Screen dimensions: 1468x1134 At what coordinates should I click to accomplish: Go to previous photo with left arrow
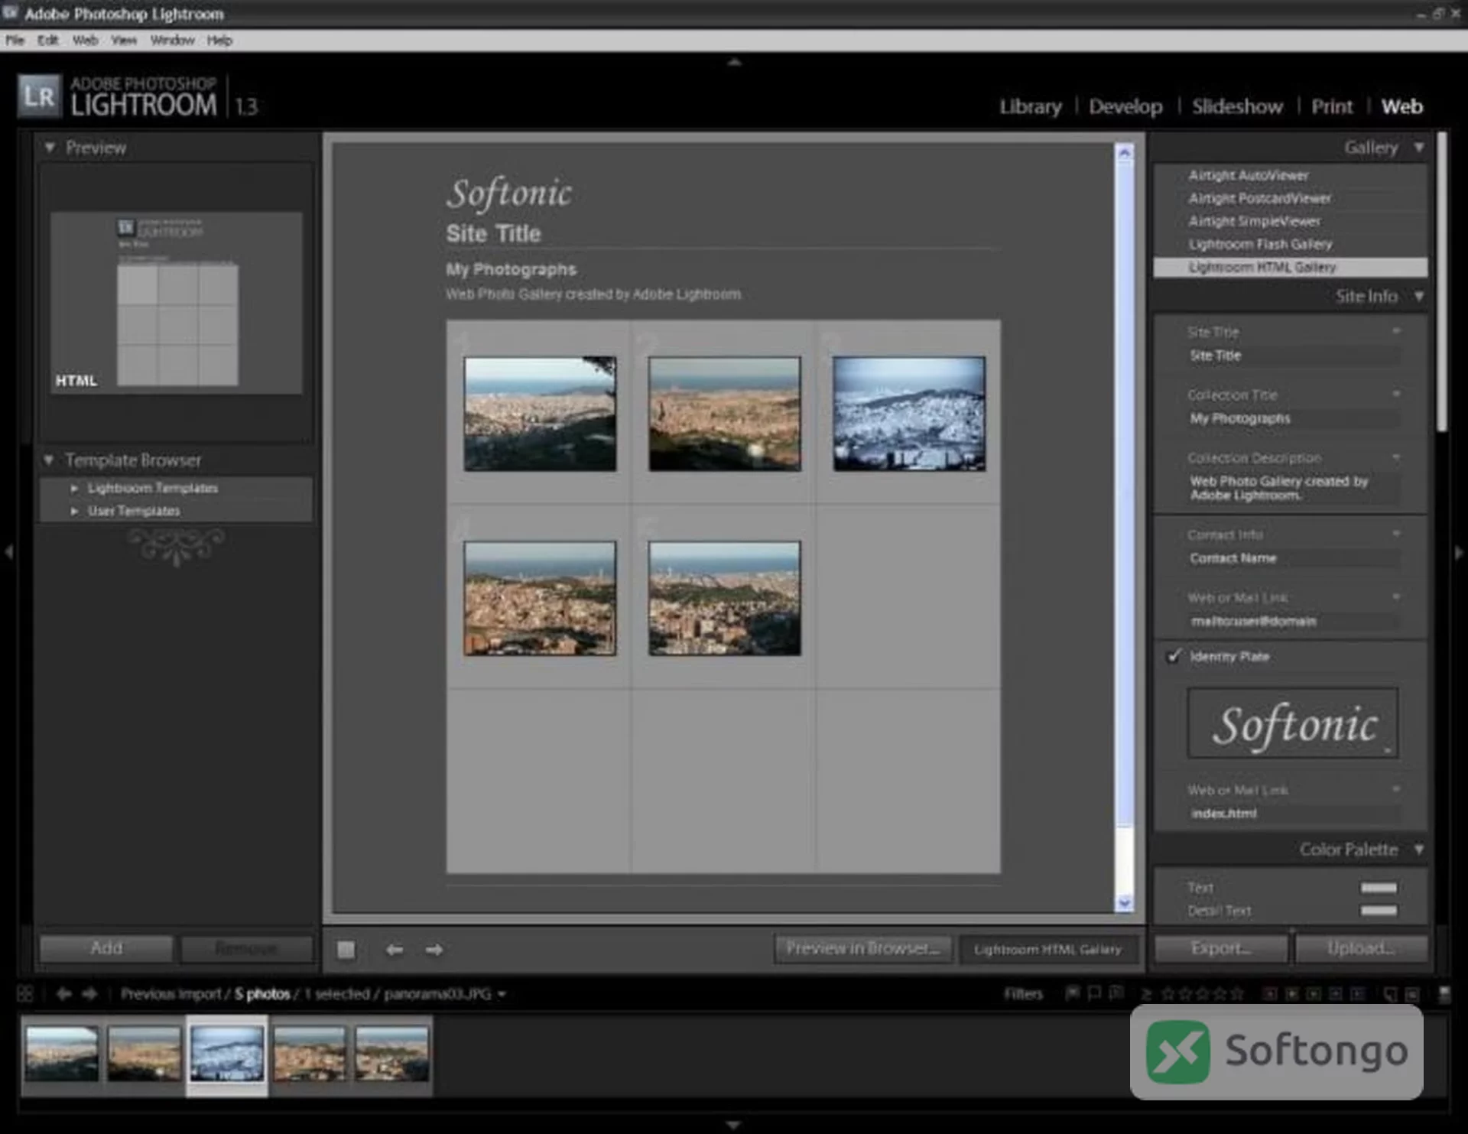[x=395, y=949]
